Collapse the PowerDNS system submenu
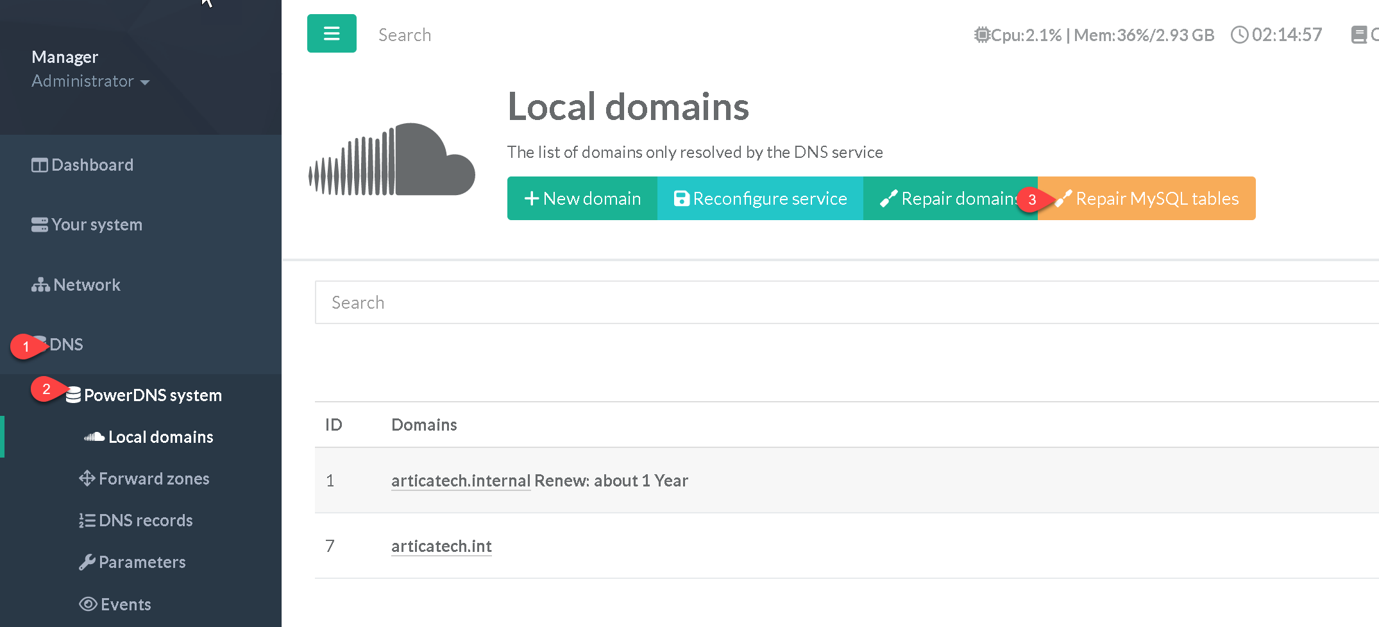 (x=153, y=395)
